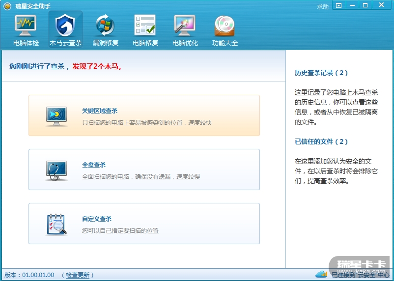Open 漏洞修复 vulnerability repair icon
The image size is (394, 281).
(105, 25)
